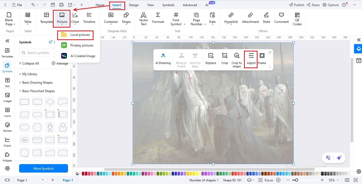Open the Icons panel in the sidebar
Screen dimensions: 362x184
pyautogui.click(x=7, y=112)
